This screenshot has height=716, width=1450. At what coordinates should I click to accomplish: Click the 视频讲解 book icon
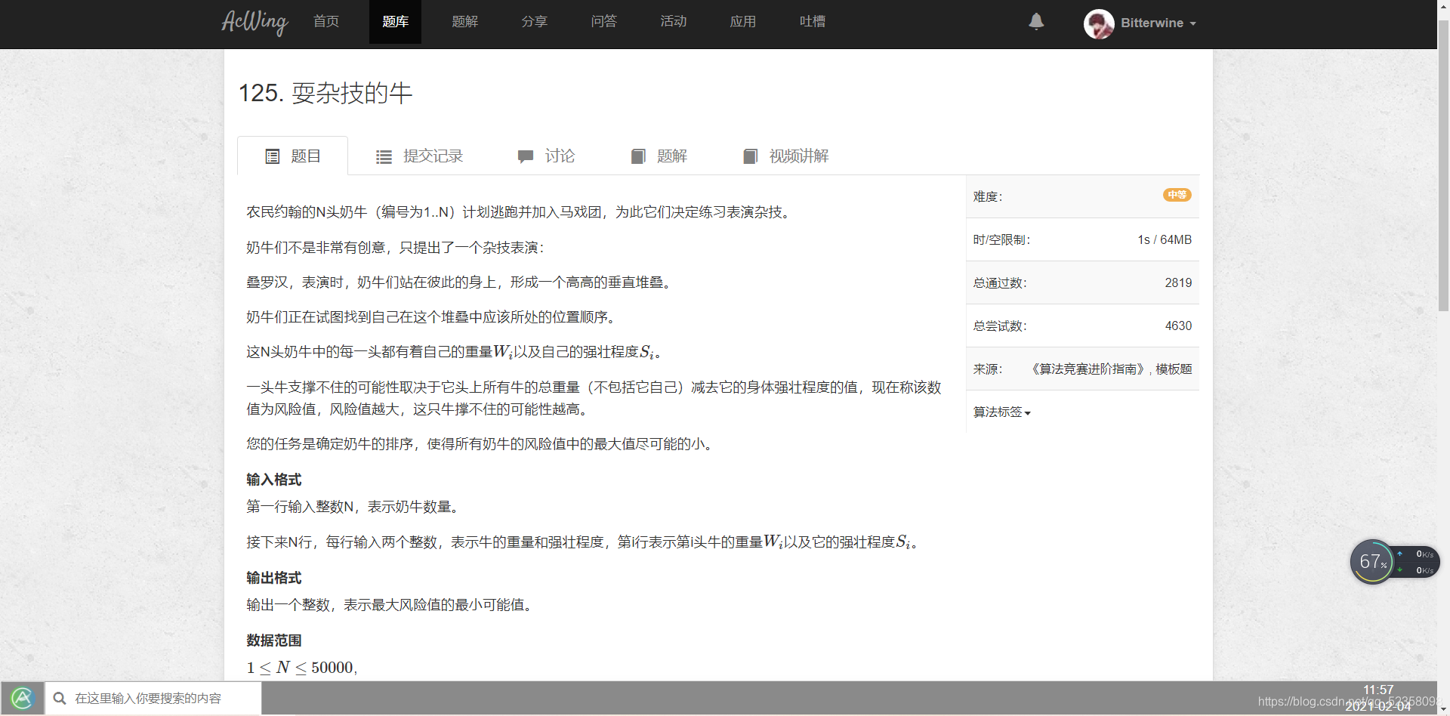pyautogui.click(x=750, y=156)
